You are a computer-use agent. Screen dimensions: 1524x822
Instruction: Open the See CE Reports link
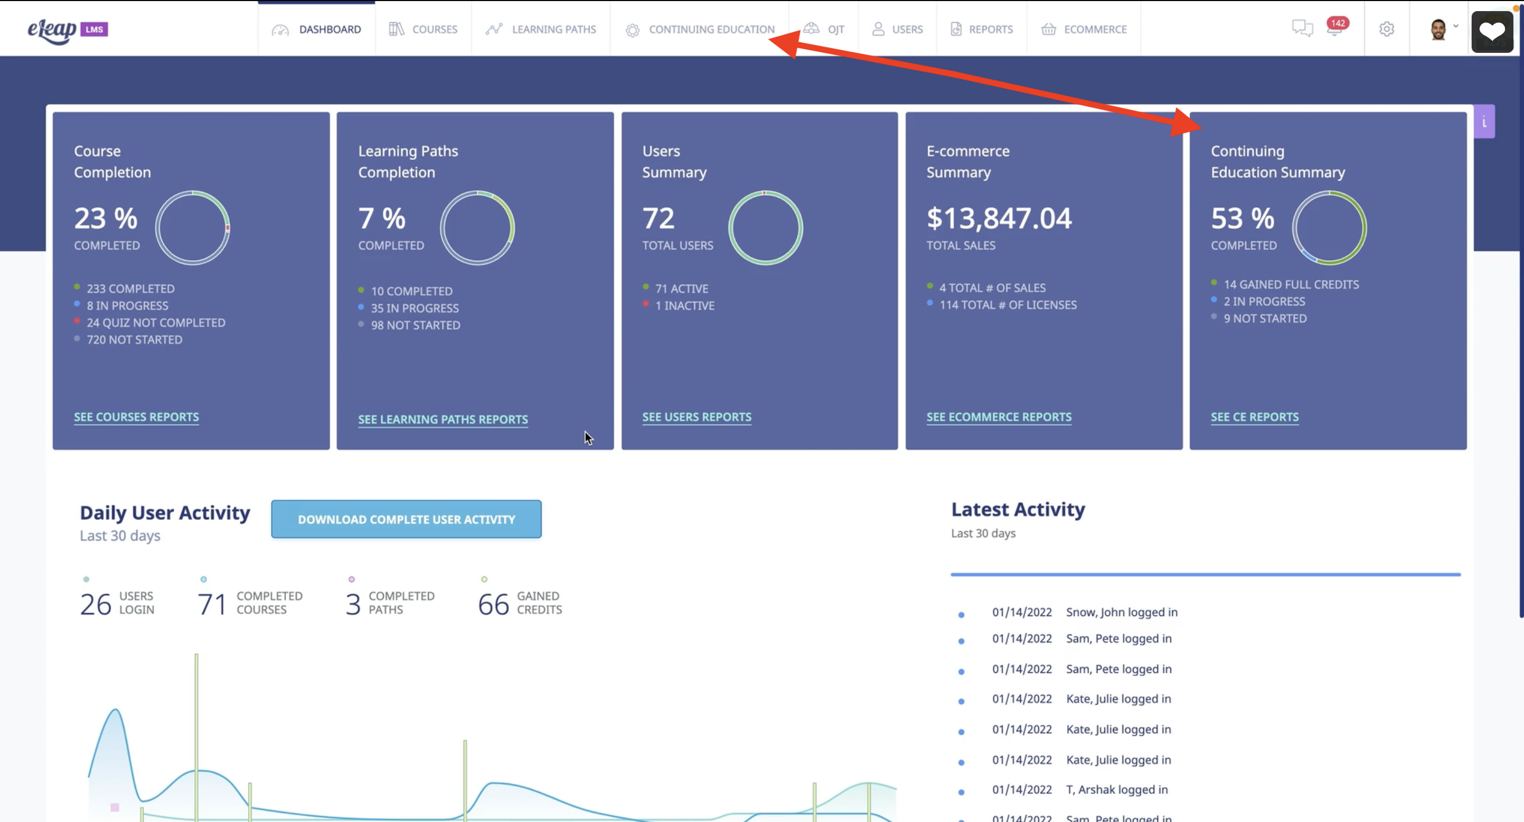click(x=1254, y=417)
